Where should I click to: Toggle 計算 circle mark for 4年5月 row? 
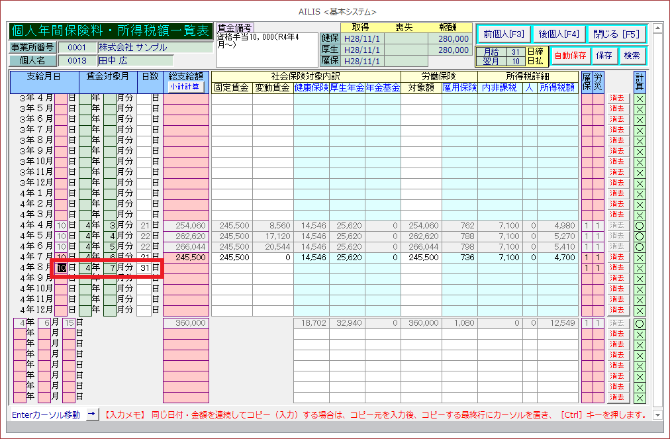click(639, 236)
